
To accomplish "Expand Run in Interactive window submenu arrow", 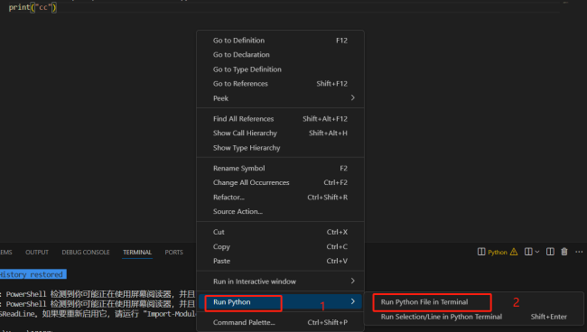I will (352, 281).
